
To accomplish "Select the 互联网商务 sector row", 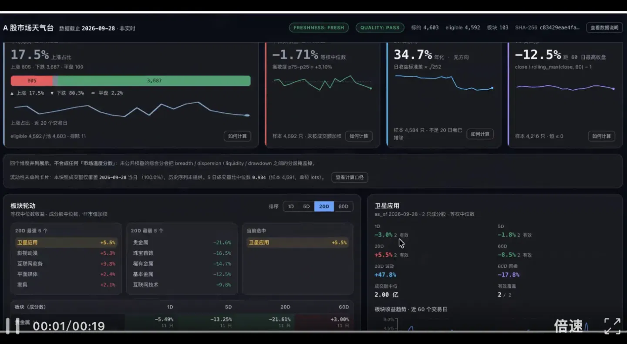I will pos(66,263).
